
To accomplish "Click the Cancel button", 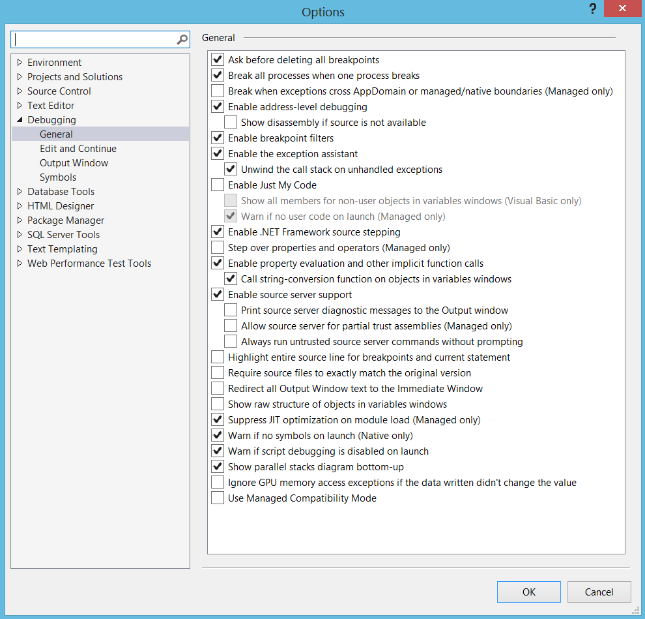I will 599,592.
